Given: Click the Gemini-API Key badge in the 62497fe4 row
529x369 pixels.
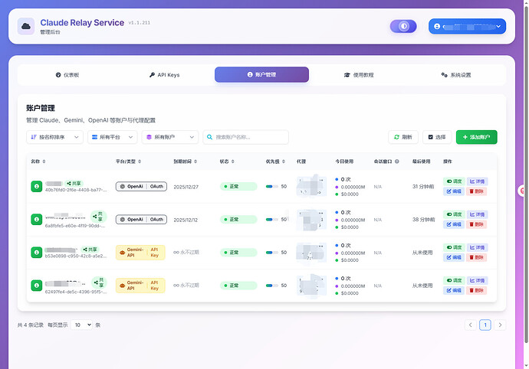Looking at the screenshot, I should (x=140, y=286).
